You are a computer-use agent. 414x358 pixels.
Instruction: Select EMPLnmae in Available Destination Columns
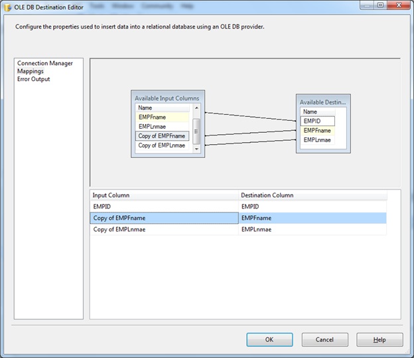(317, 140)
